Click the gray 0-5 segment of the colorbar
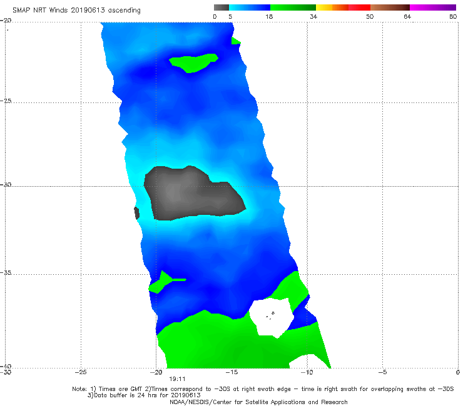The image size is (463, 406). coord(221,7)
